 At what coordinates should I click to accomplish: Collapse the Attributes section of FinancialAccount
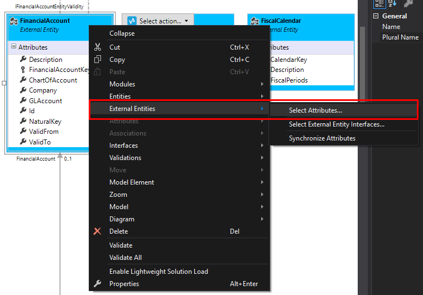click(13, 46)
